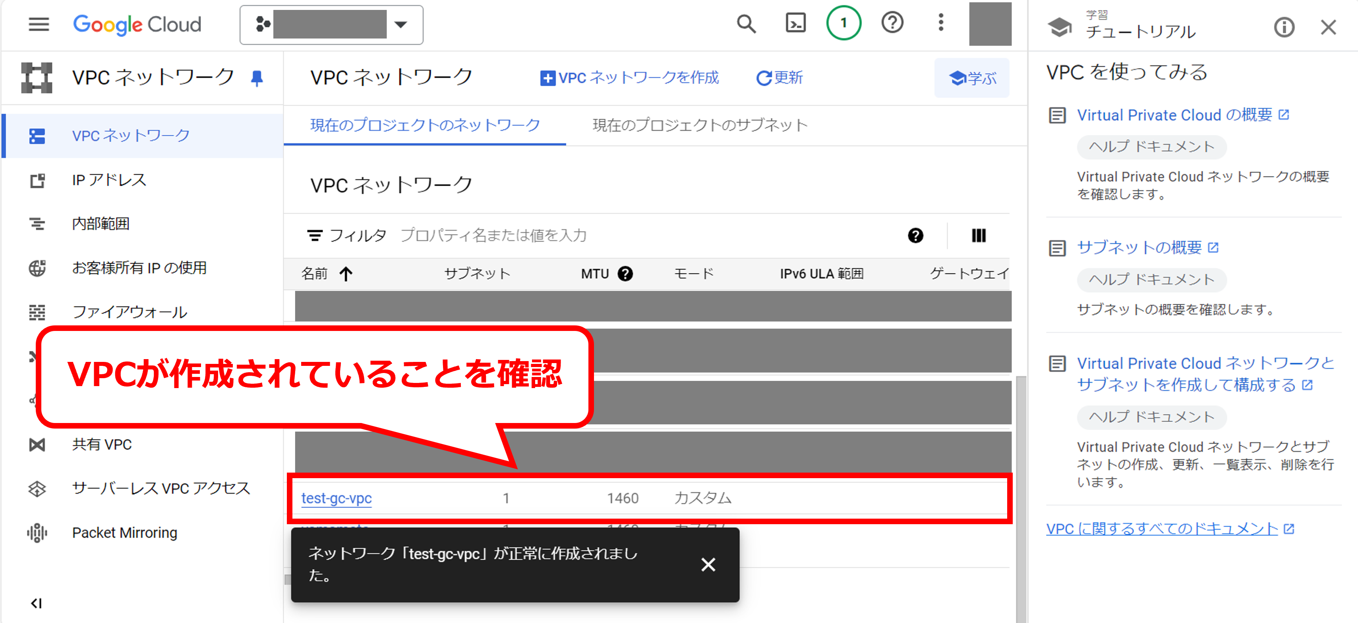Click VPC ネットワークを作成 button
Screen dimensions: 1358x623
[629, 78]
